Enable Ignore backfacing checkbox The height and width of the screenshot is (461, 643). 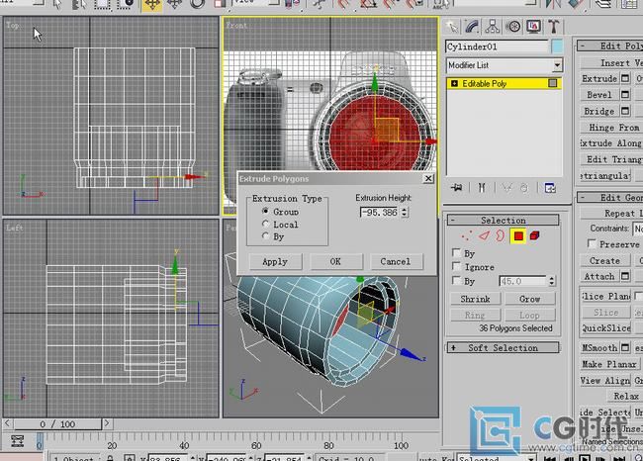tap(456, 266)
